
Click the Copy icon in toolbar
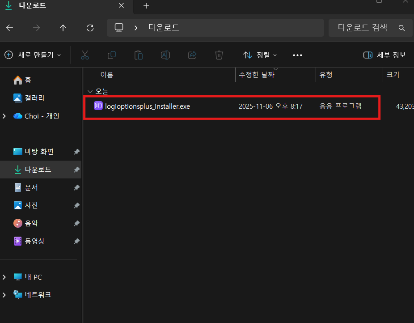(x=112, y=55)
